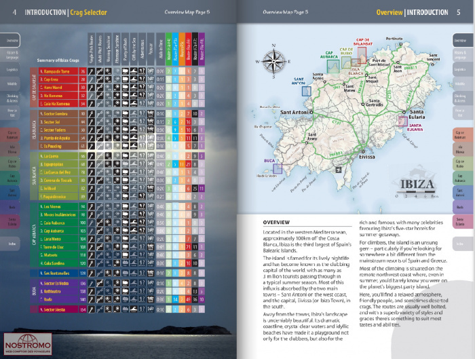Click adventurous icon in Los Vienes row
The image size is (475, 359).
click(x=142, y=206)
